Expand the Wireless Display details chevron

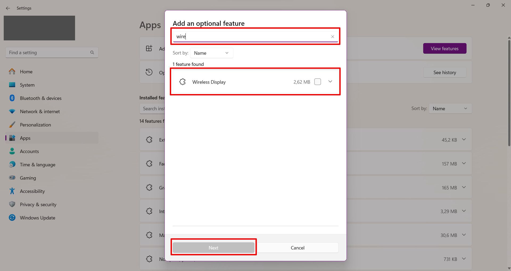click(330, 82)
